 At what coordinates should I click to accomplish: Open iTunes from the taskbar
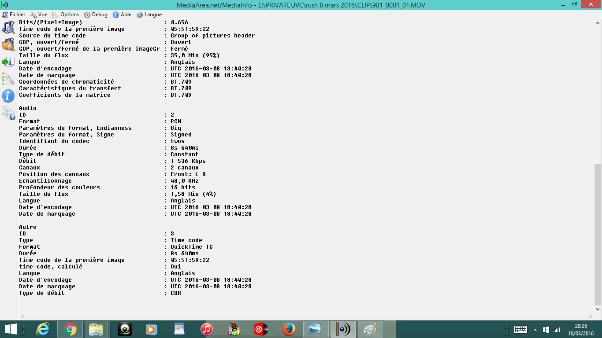coord(207,329)
